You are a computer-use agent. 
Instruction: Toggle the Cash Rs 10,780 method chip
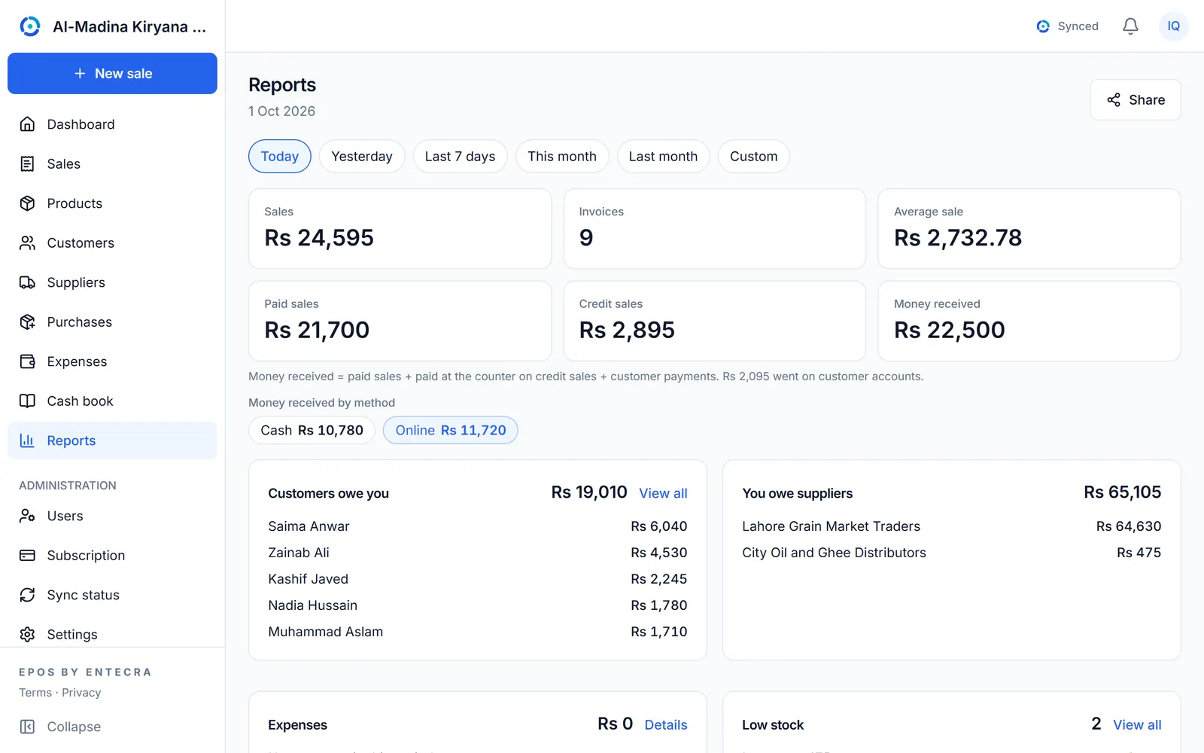coord(312,430)
